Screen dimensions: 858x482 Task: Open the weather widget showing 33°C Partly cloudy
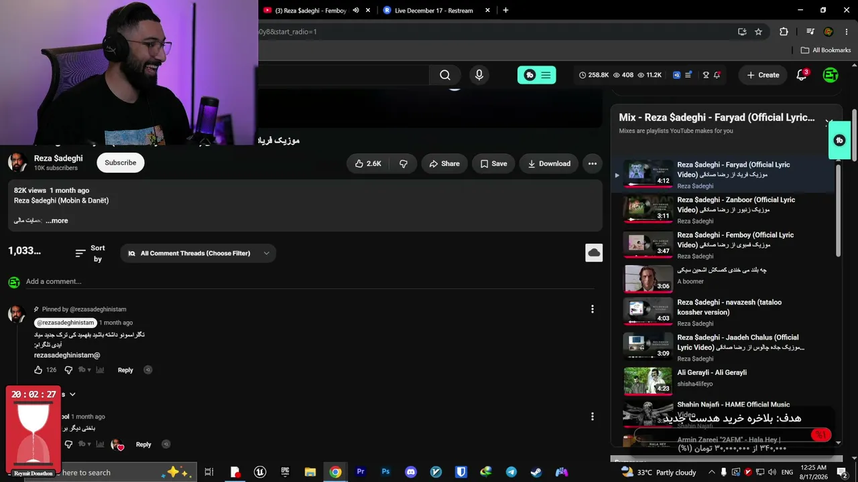pyautogui.click(x=658, y=472)
